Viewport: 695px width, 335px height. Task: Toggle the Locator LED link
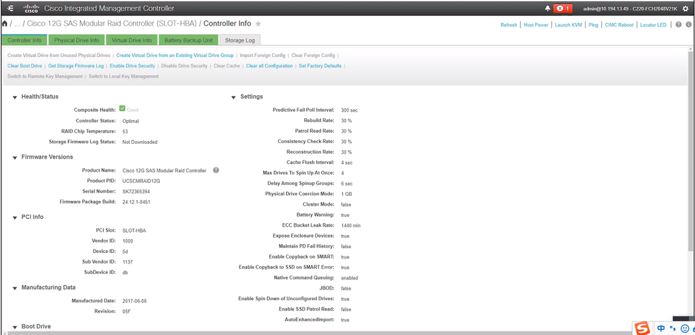(653, 25)
